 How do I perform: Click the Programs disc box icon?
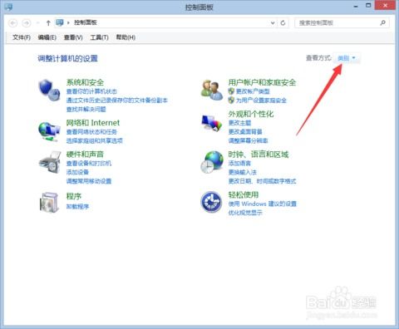[x=49, y=202]
